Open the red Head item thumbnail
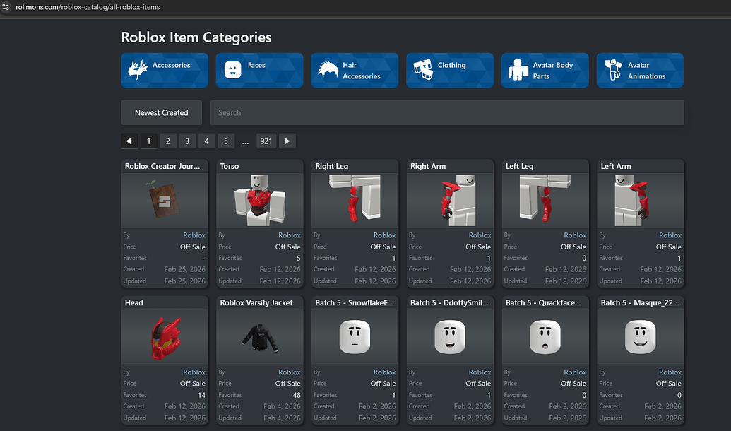Viewport: 731px width, 431px height. pyautogui.click(x=165, y=337)
